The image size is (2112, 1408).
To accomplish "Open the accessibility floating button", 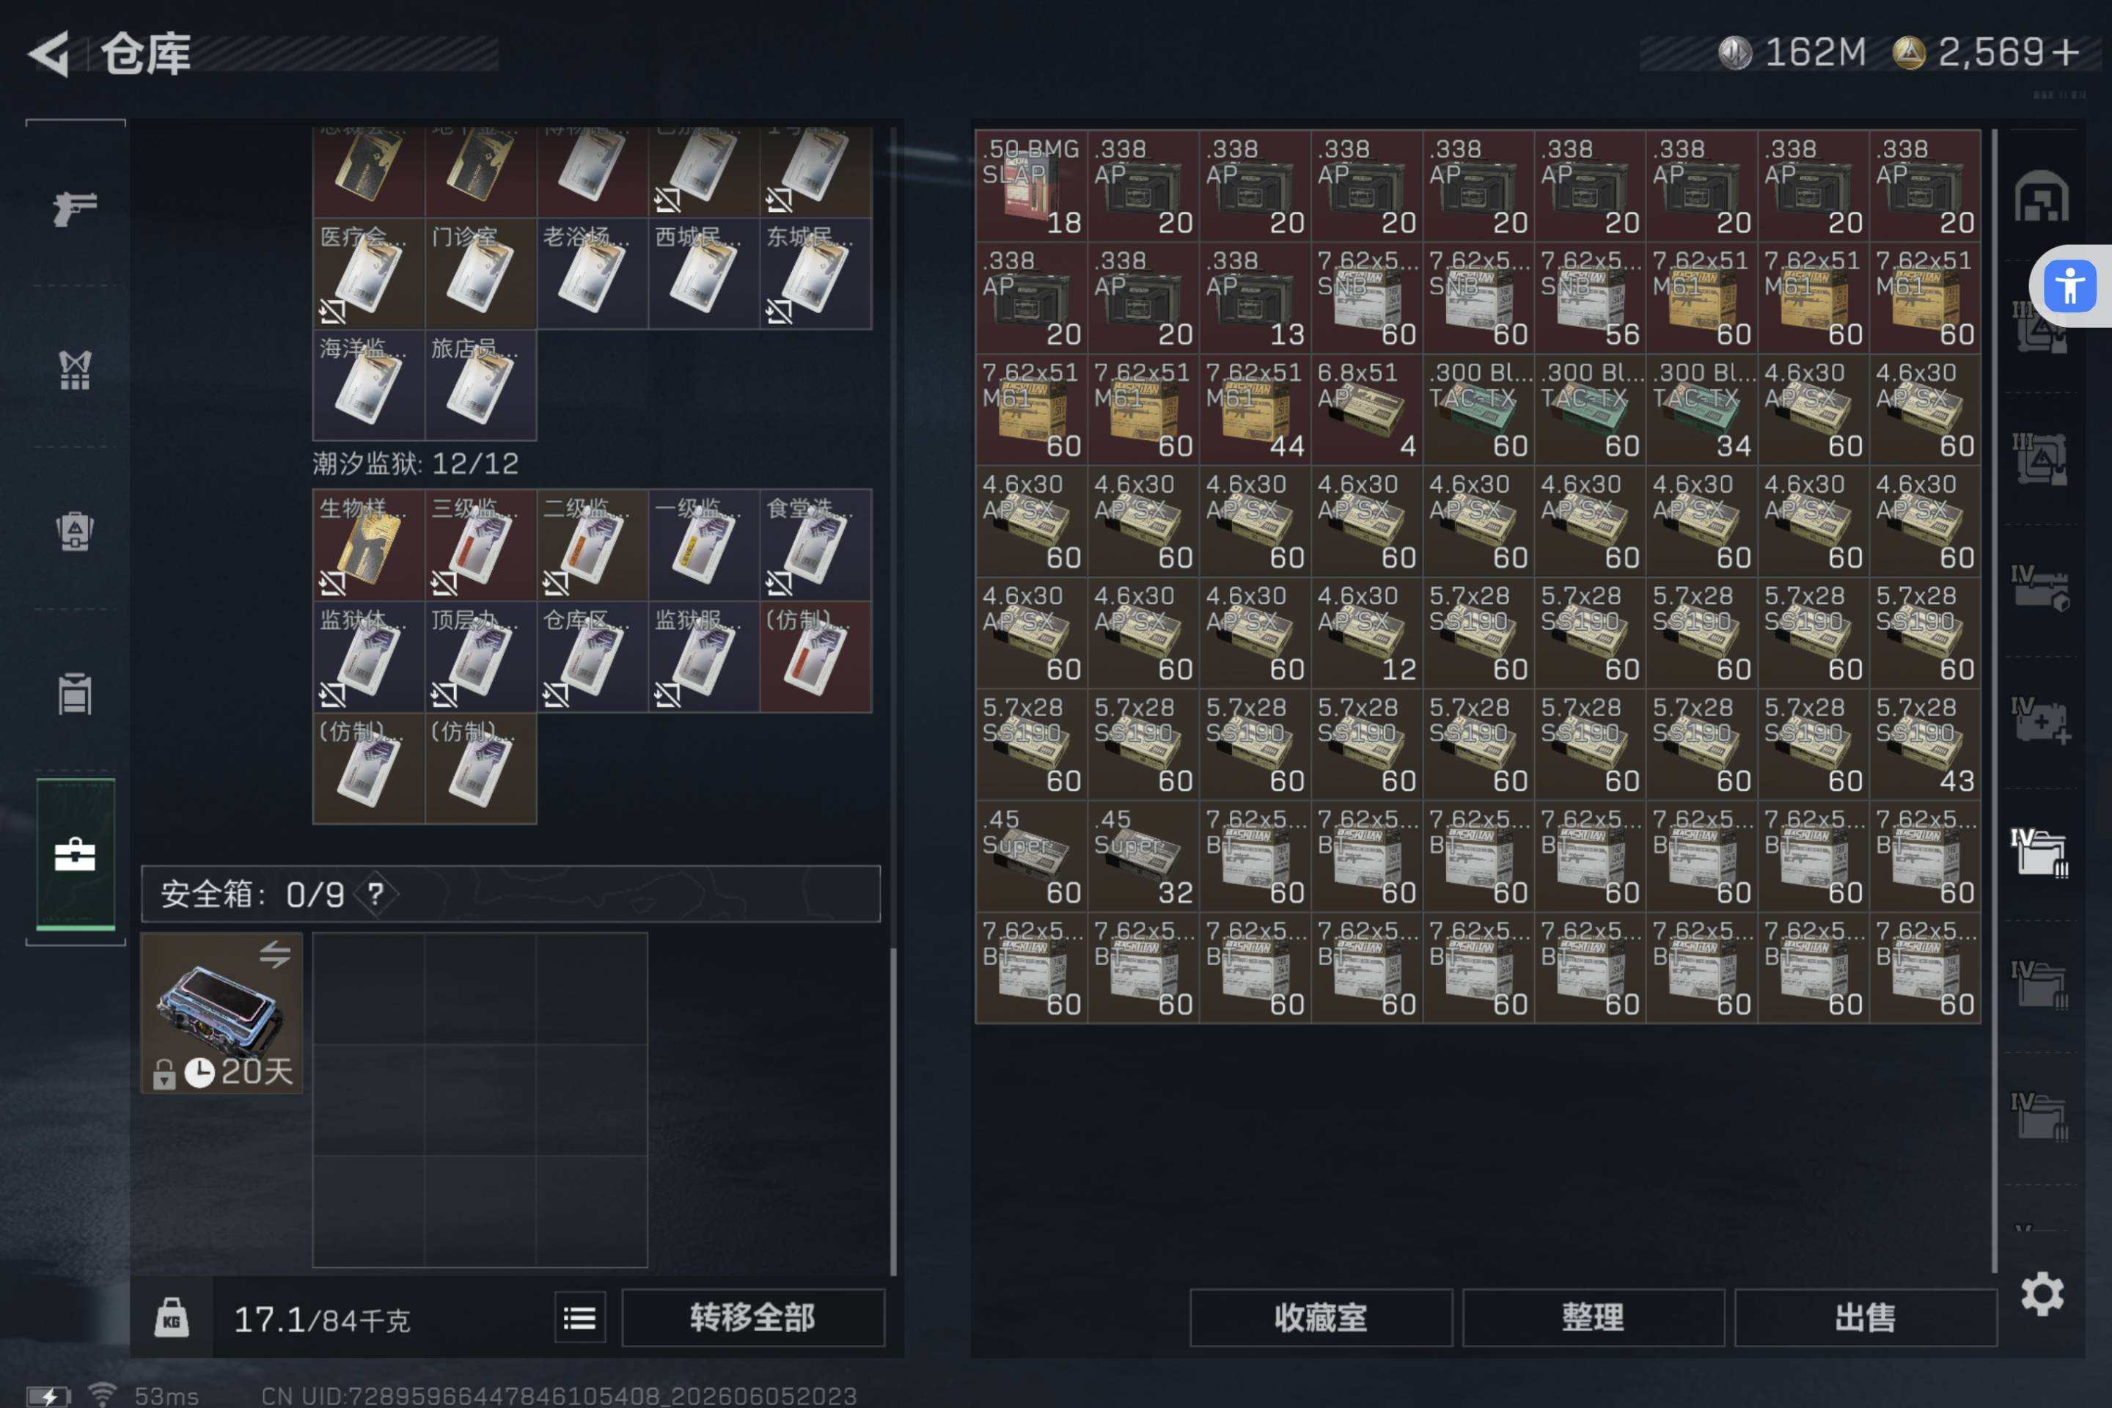I will pos(2069,287).
